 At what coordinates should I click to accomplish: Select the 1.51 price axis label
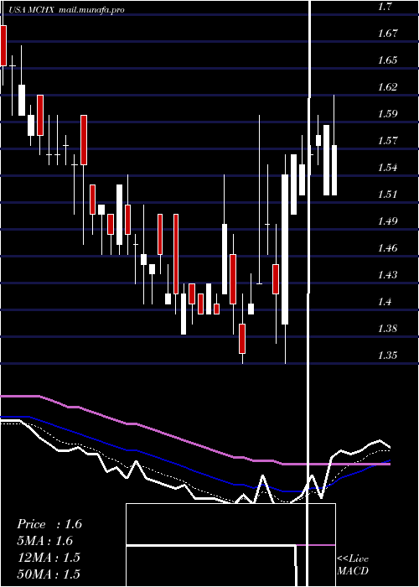pos(387,195)
